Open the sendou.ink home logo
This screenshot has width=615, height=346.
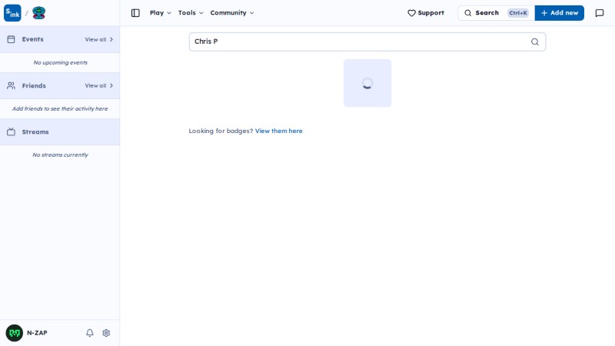[12, 13]
